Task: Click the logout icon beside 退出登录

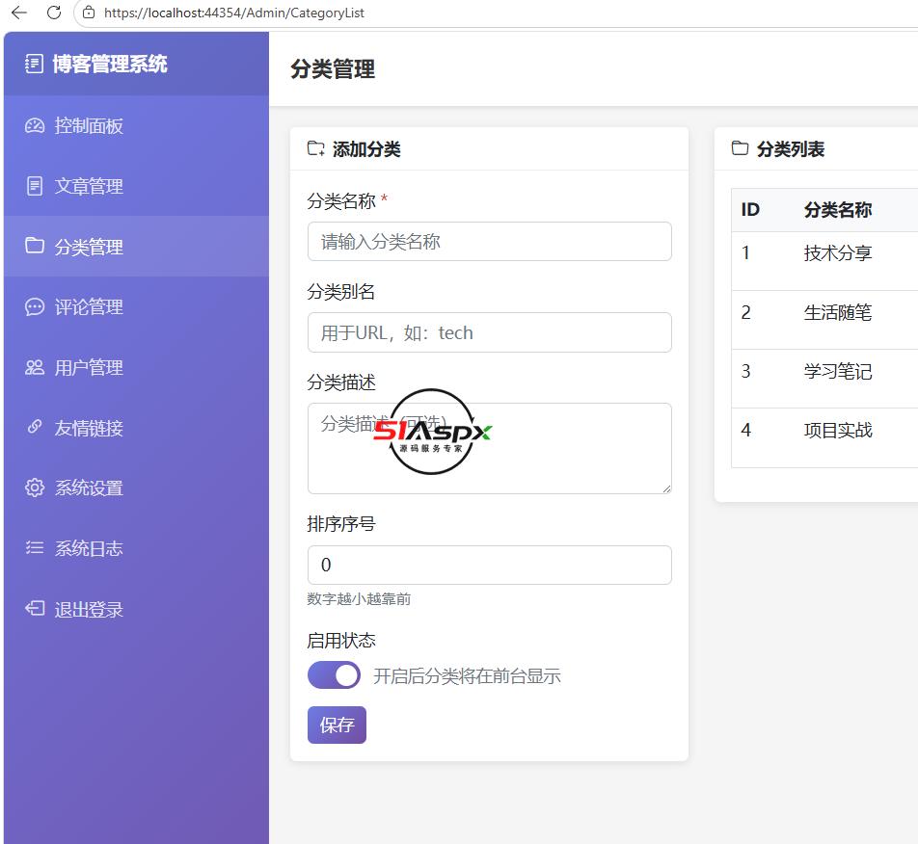Action: pyautogui.click(x=35, y=608)
